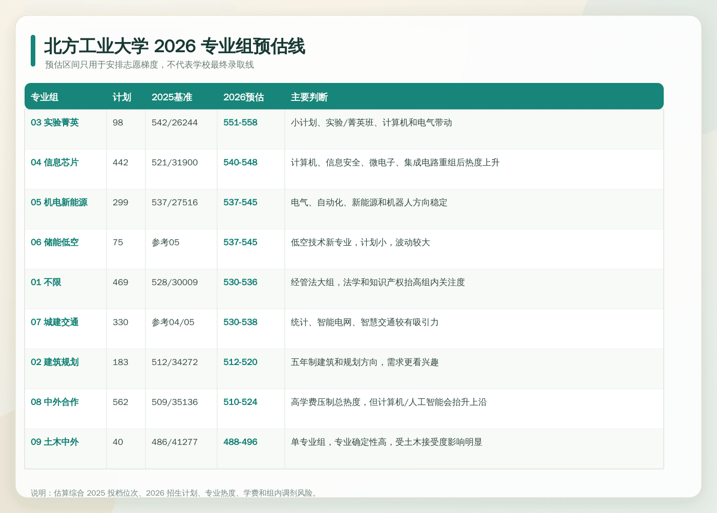Image resolution: width=717 pixels, height=513 pixels.
Task: Click plan count 330 for 城建交通
Action: click(x=120, y=322)
